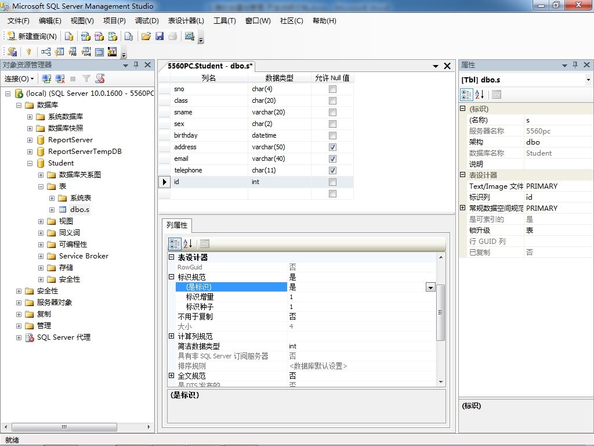Click Categorized view icon in 列属性 pane
Image resolution: width=594 pixels, height=446 pixels.
point(175,243)
